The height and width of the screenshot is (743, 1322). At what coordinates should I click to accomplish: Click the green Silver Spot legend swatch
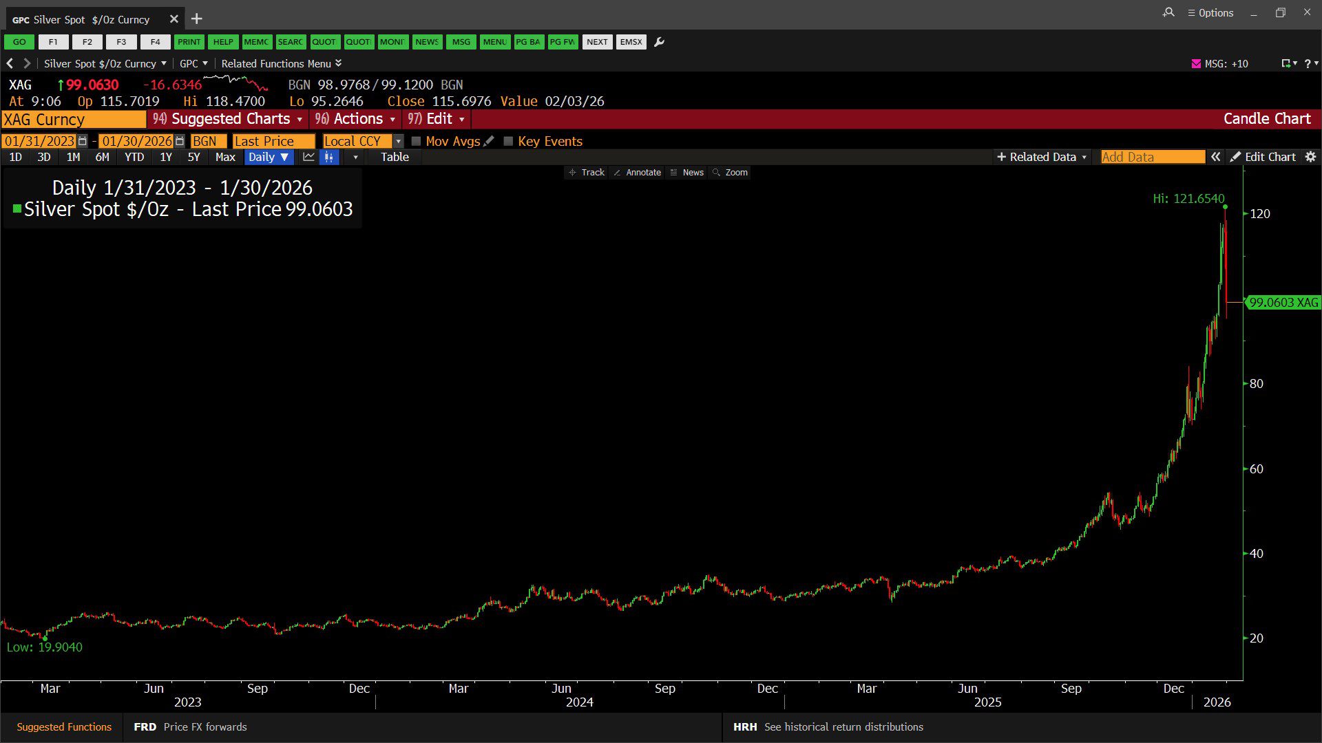click(x=17, y=208)
